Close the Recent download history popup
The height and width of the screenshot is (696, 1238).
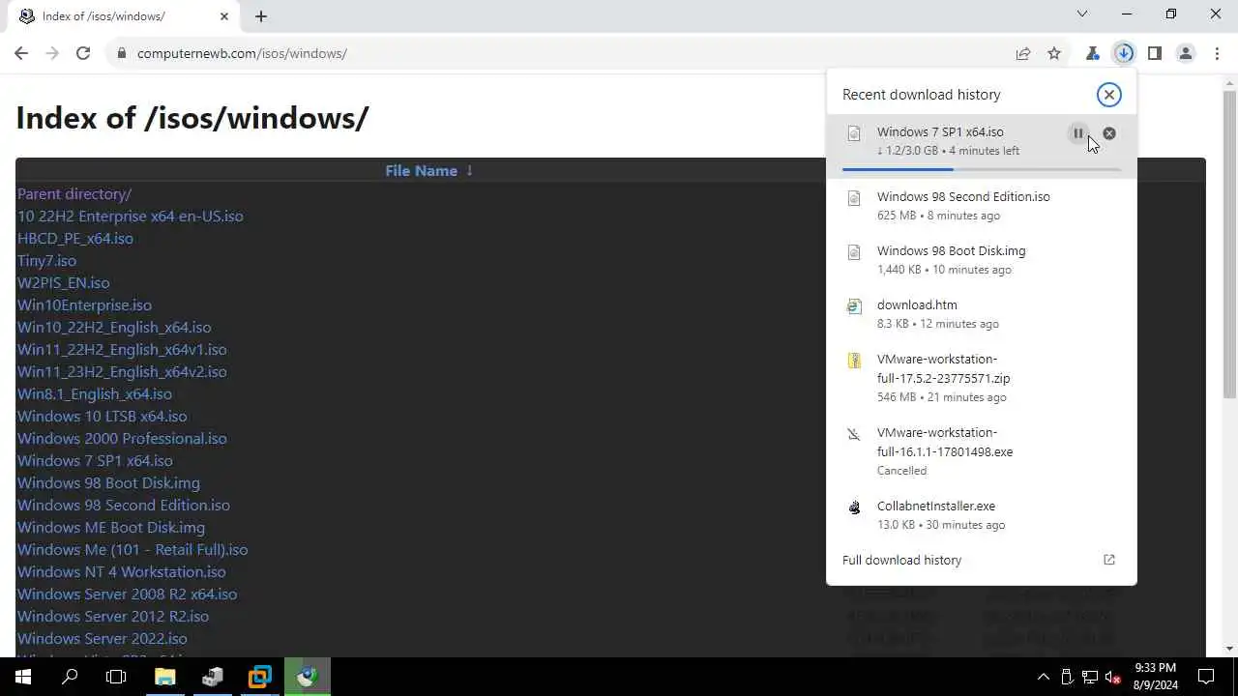click(1109, 94)
